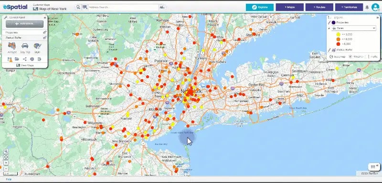Viewport: 382px width, 183px height.
Task: Open the folder icon in Control Panel
Action: [x=17, y=59]
